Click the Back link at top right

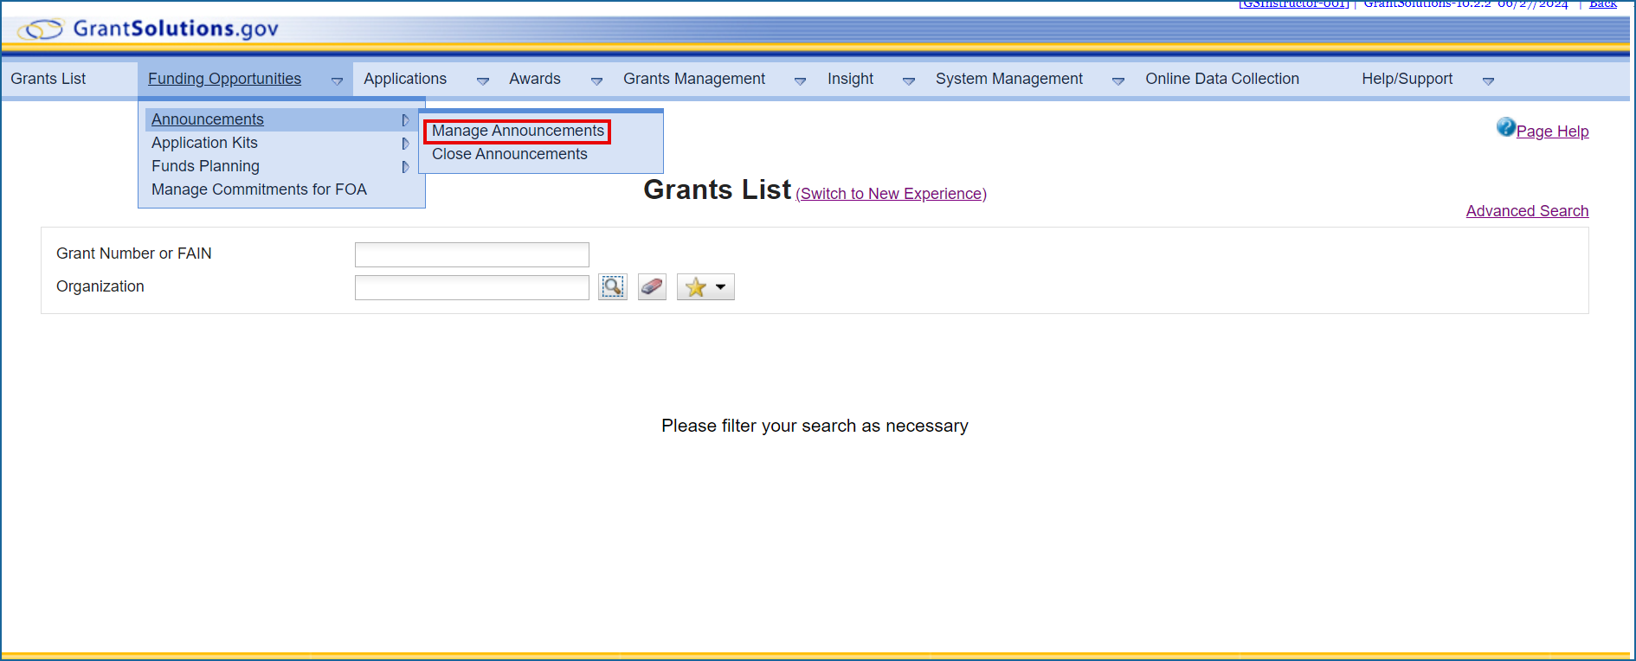point(1602,4)
